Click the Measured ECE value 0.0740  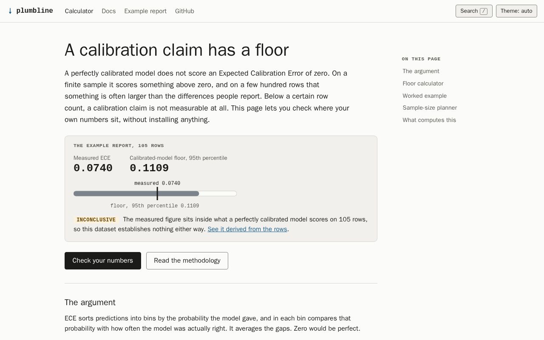93,168
